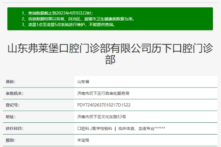
Task: Select the text '临床体液、血液专业******'
Action: (x=142, y=128)
